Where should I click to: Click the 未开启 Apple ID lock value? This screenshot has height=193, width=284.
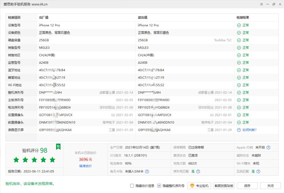(x=260, y=147)
